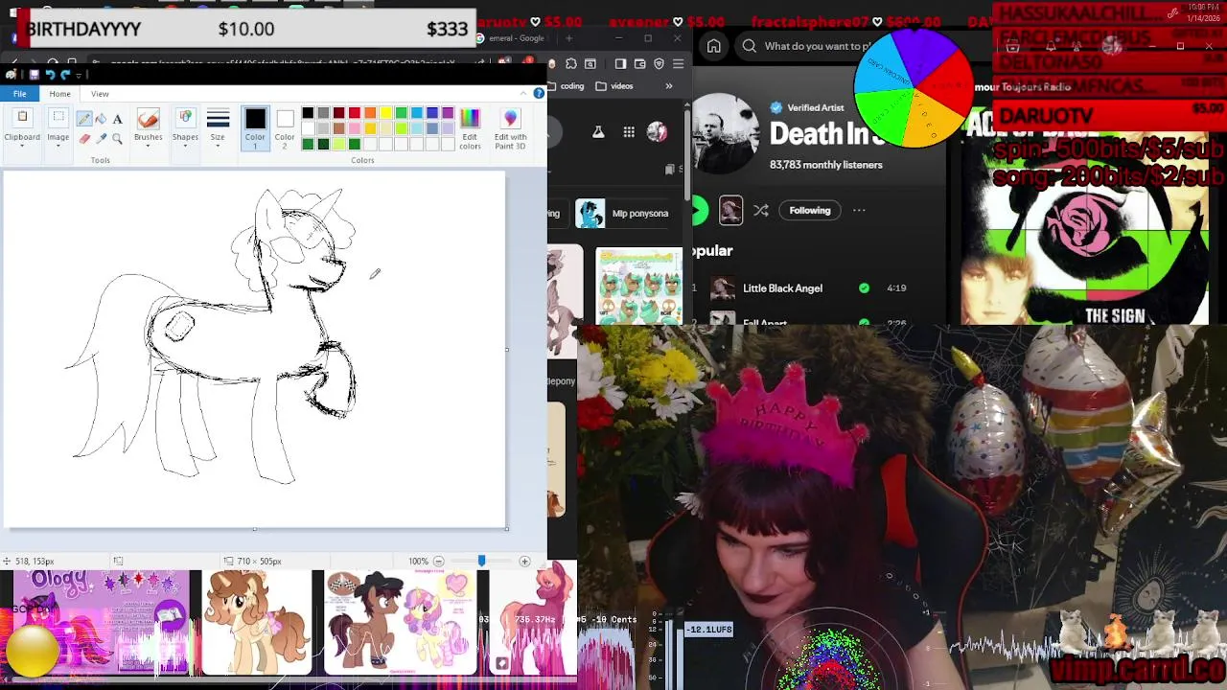Pick the orange color swatch
Image resolution: width=1227 pixels, height=690 pixels.
tap(370, 113)
